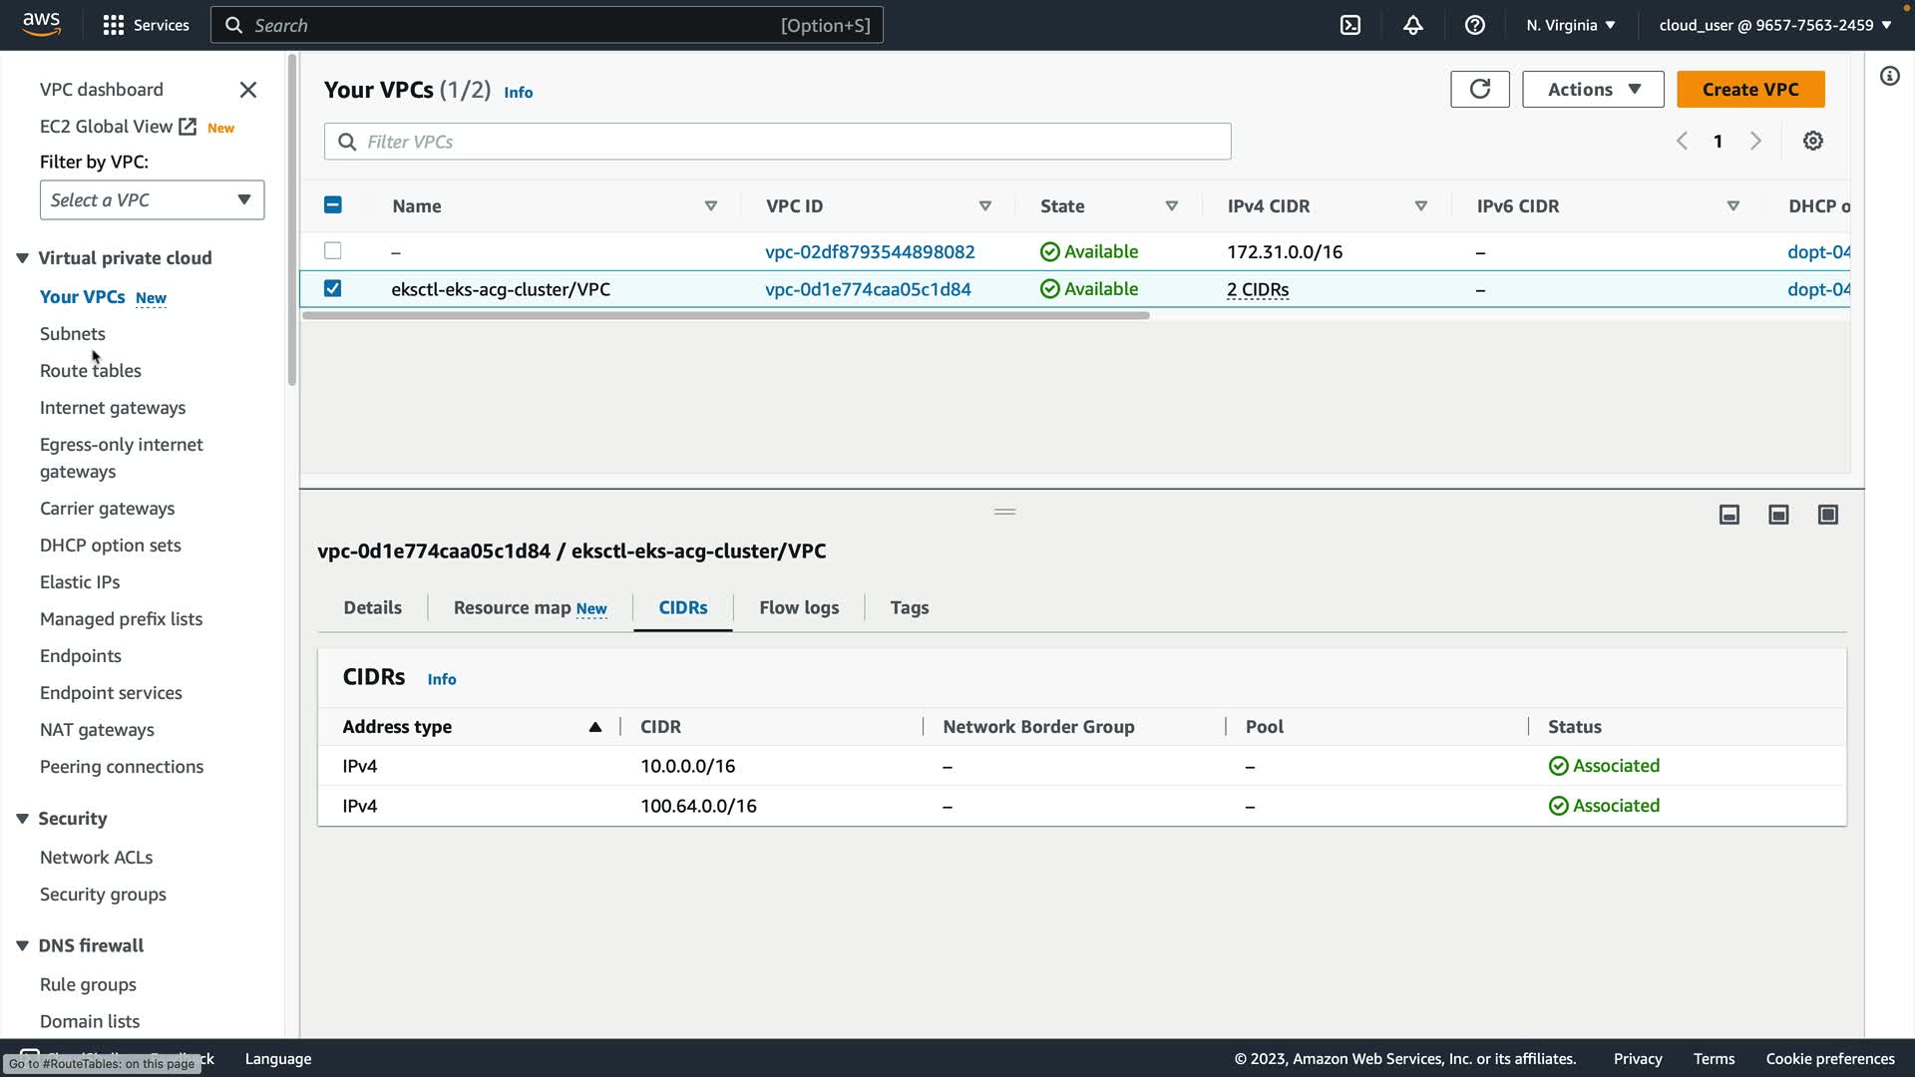Uncheck the eksctl-eks-acg-cluster/VPC row
The height and width of the screenshot is (1077, 1915).
333,289
